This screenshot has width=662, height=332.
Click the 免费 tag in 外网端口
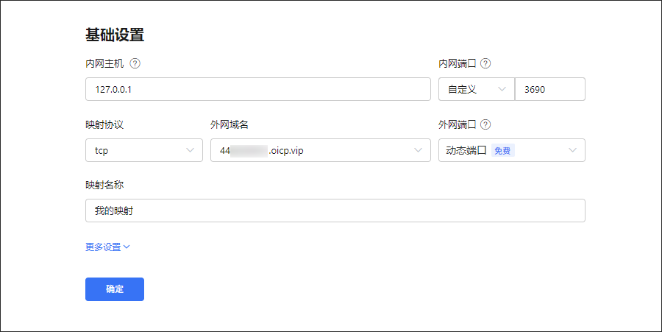pos(502,151)
